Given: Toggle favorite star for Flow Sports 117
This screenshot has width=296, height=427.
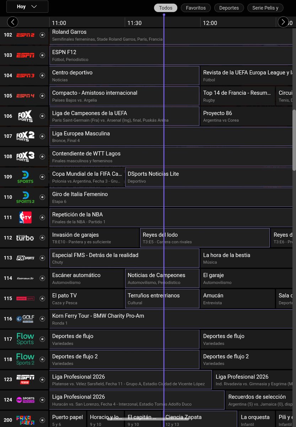Looking at the screenshot, I should pos(42,339).
